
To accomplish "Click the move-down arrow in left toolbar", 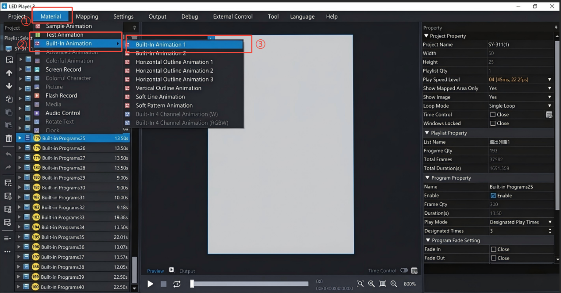I will [9, 86].
